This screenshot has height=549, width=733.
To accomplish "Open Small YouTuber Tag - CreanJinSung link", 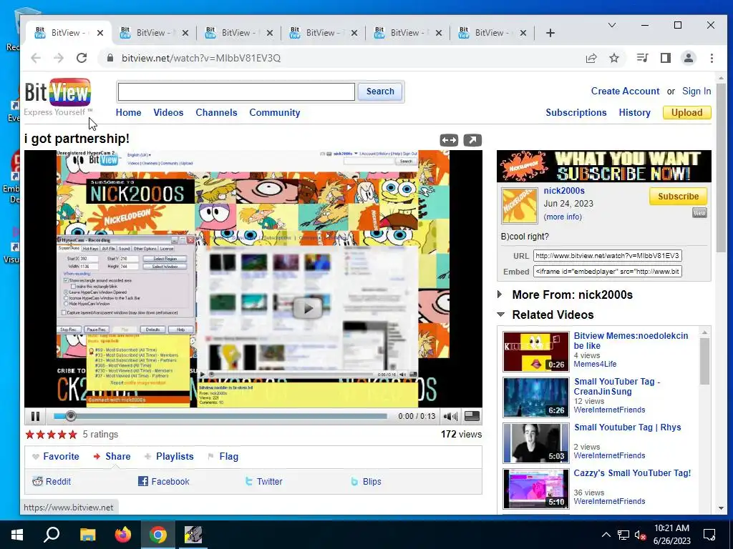I will tap(617, 387).
